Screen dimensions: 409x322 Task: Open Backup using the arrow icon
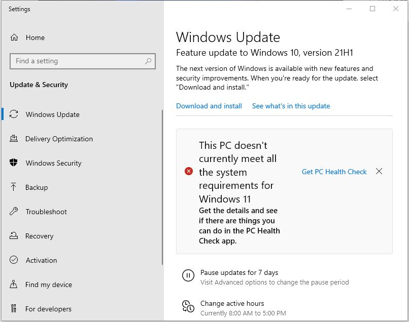(14, 187)
